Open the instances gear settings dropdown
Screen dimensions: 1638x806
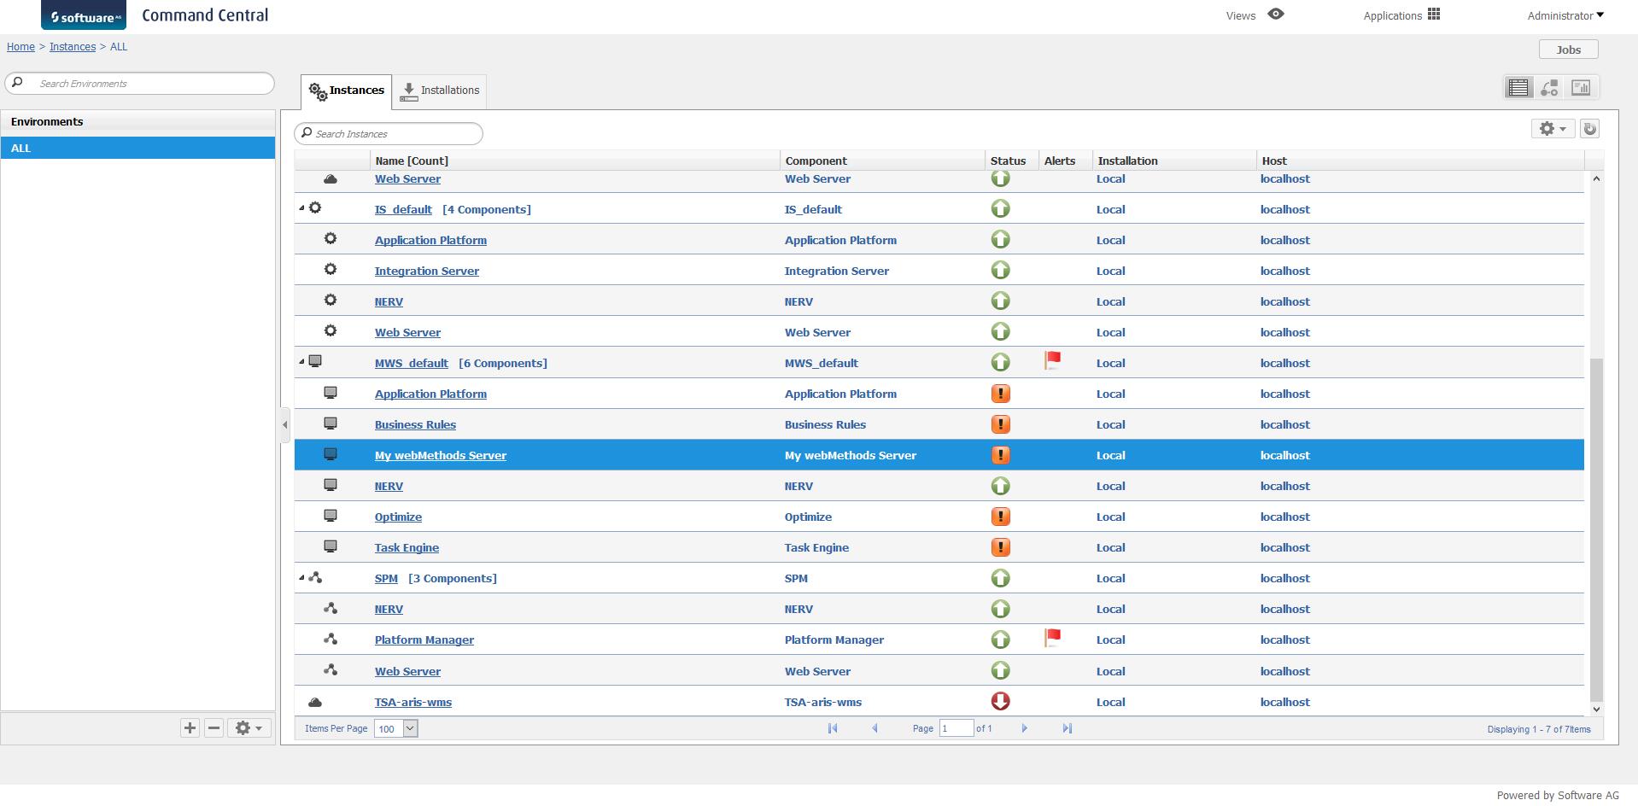pyautogui.click(x=1553, y=129)
